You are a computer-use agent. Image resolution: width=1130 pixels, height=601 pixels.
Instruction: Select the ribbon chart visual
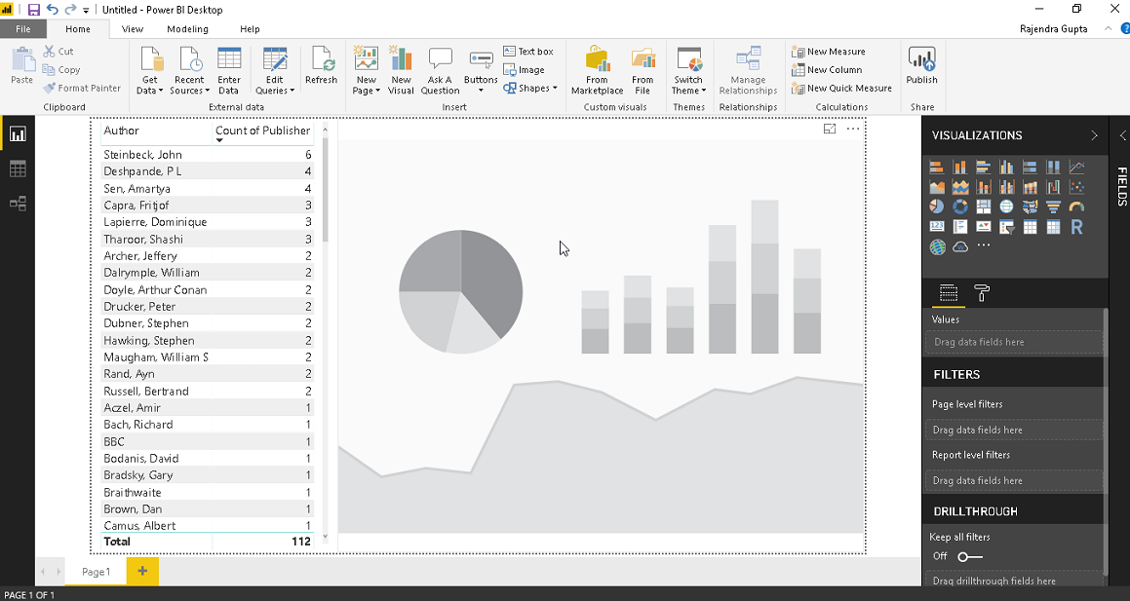point(1030,187)
